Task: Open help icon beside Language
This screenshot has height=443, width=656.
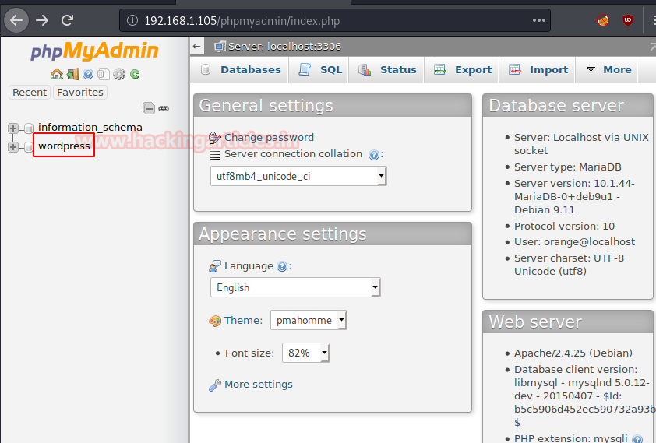Action: click(x=282, y=266)
